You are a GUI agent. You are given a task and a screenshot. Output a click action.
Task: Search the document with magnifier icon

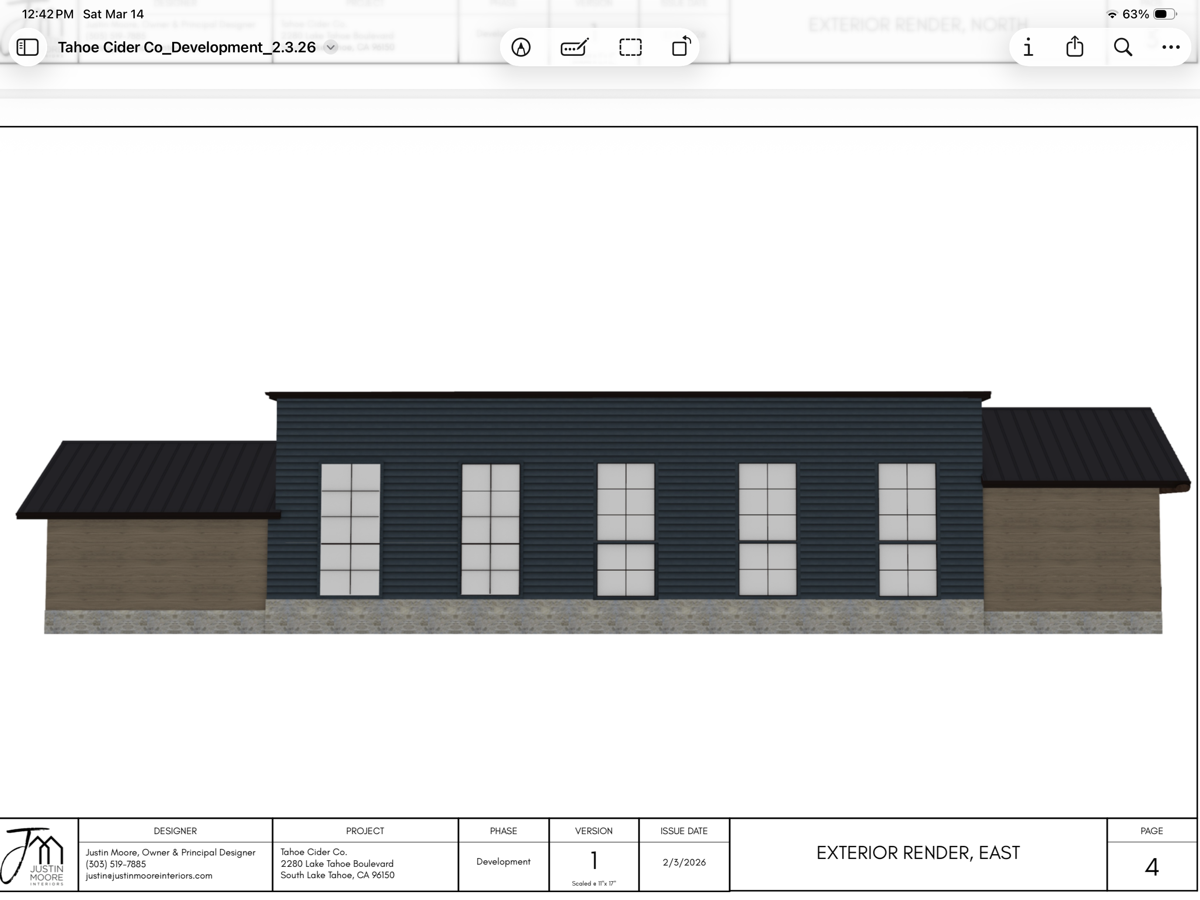1122,47
